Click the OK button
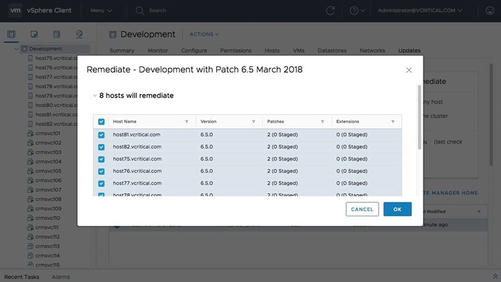 pos(398,209)
